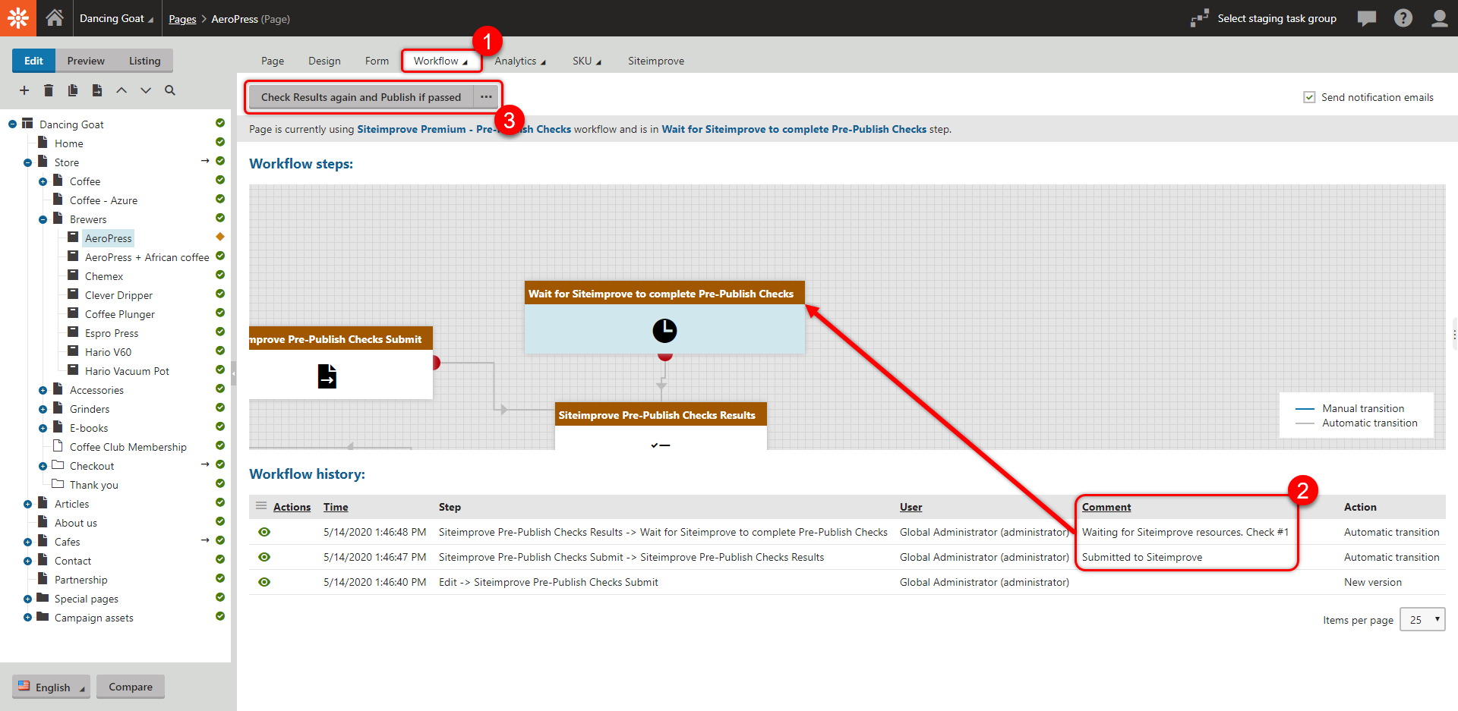Image resolution: width=1458 pixels, height=711 pixels.
Task: Click the Delete page trash icon
Action: pyautogui.click(x=49, y=90)
